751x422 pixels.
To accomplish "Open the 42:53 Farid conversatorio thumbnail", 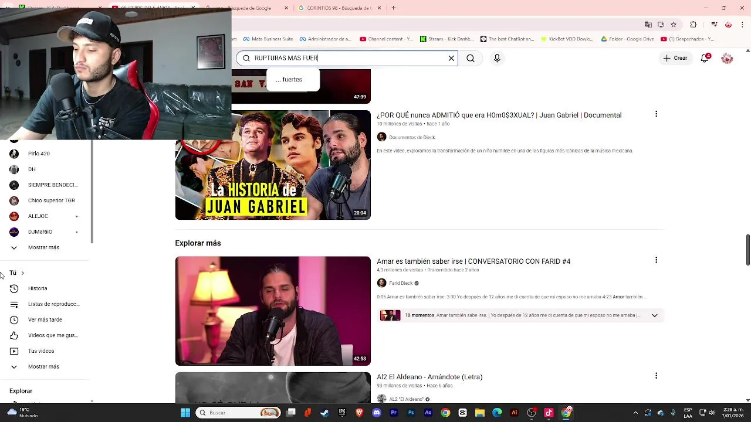I will (273, 311).
